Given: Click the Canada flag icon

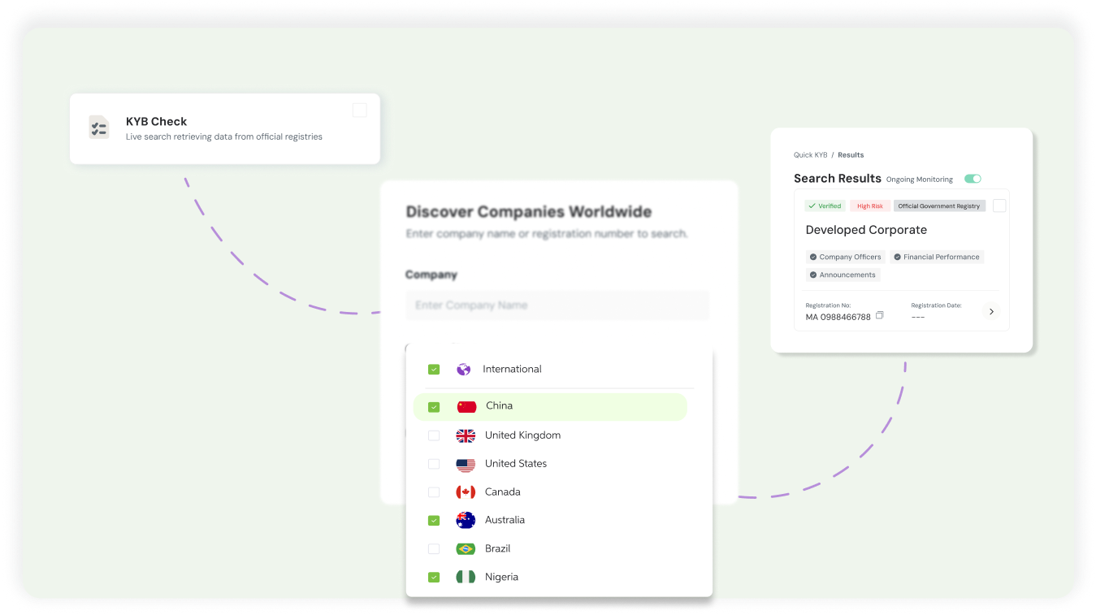Looking at the screenshot, I should pyautogui.click(x=466, y=492).
